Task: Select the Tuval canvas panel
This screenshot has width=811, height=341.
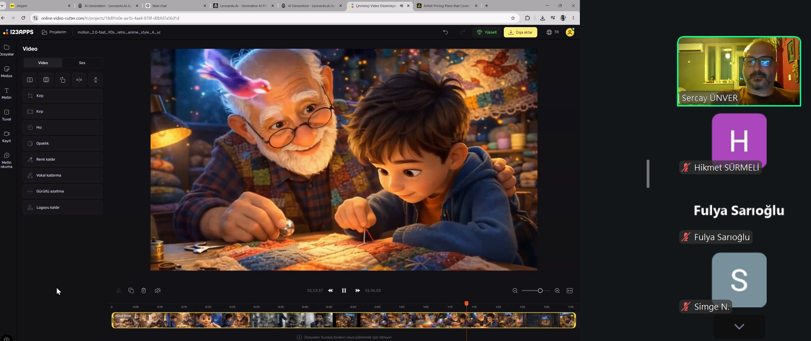Action: coord(7,115)
